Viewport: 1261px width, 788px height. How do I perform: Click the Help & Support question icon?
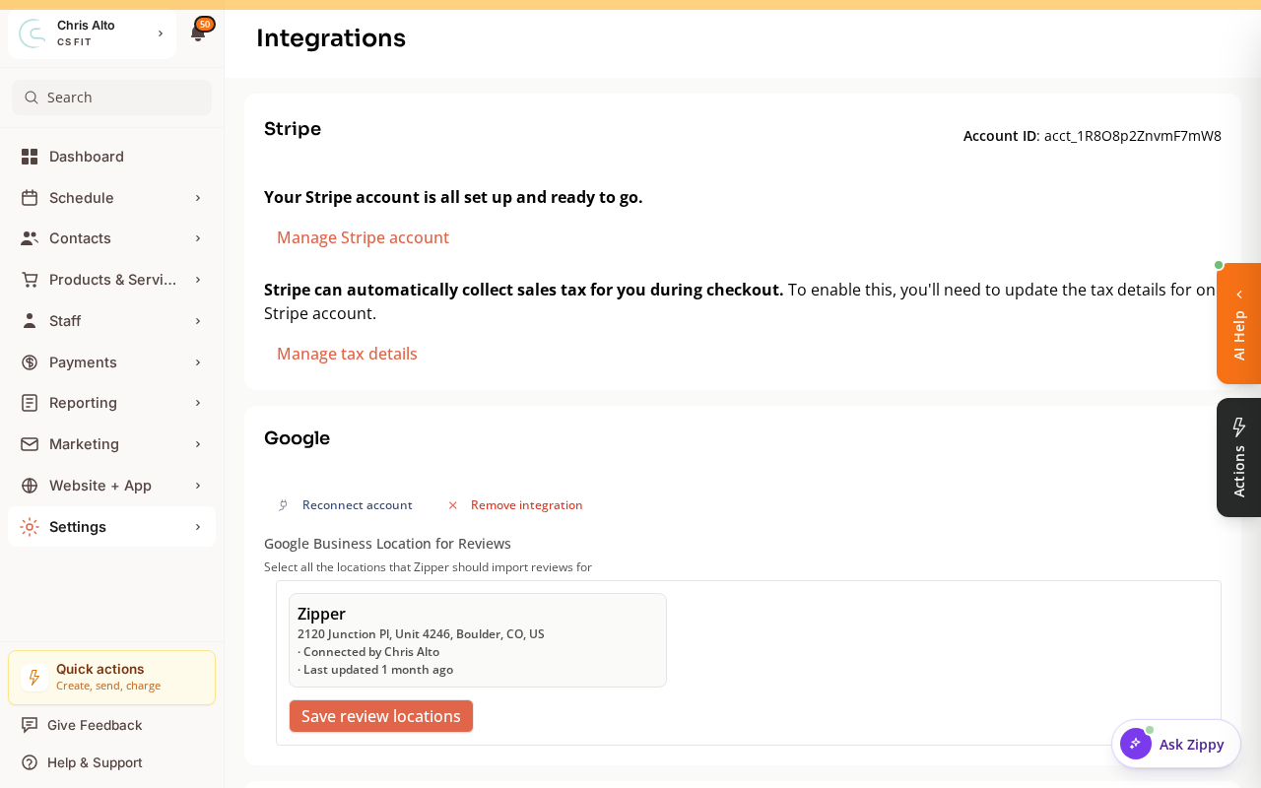[30, 762]
